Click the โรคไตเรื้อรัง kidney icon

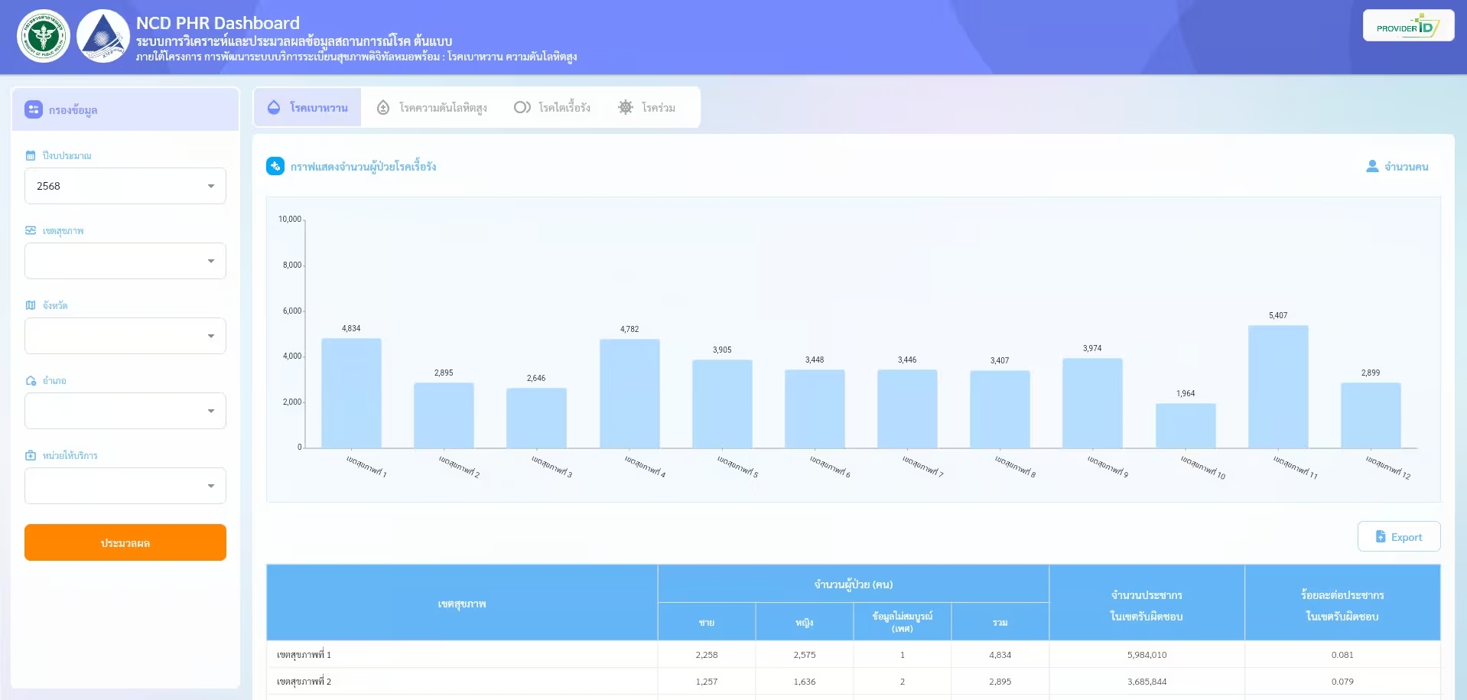[522, 107]
